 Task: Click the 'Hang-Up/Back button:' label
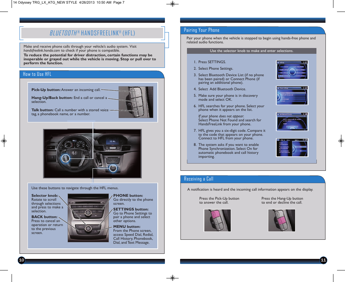coord(52,97)
